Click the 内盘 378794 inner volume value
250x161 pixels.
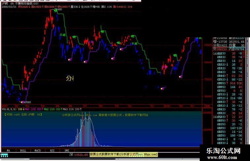(x=237, y=49)
